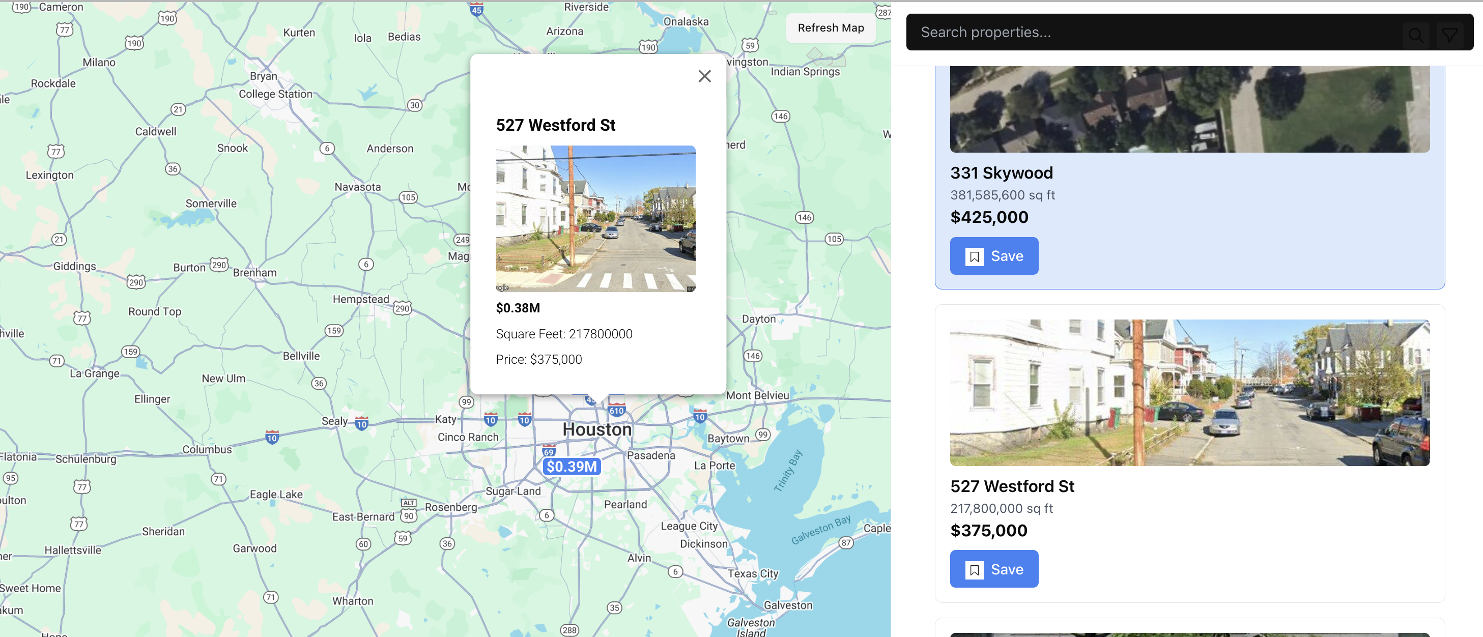Click bookmark icon on Westford Save button

[x=974, y=570]
